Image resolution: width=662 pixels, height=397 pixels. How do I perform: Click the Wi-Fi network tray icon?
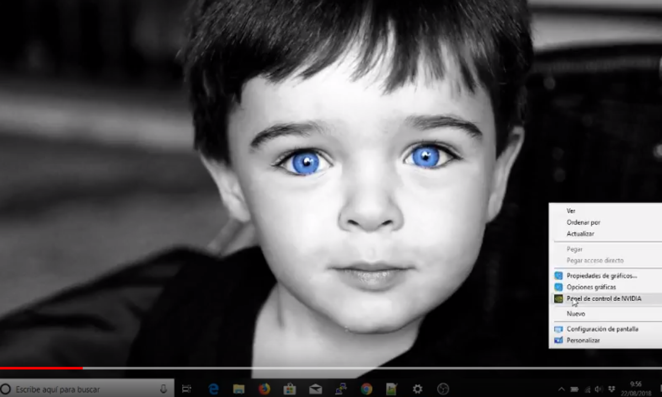click(x=587, y=389)
